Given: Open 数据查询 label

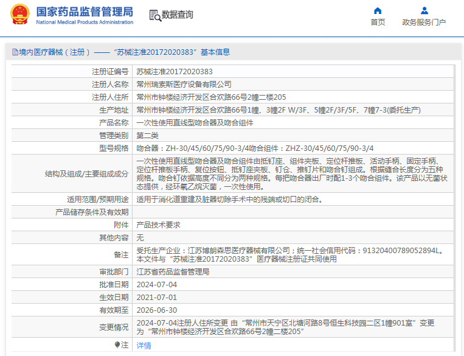Looking at the screenshot, I should pyautogui.click(x=177, y=15).
